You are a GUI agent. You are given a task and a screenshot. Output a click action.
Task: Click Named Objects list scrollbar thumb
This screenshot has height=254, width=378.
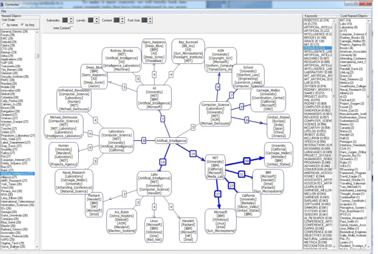click(x=37, y=56)
